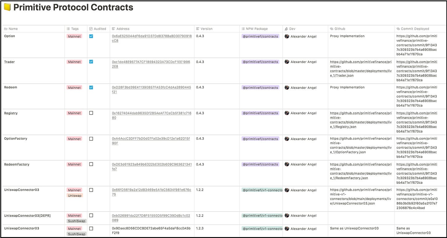This screenshot has height=238, width=447.
Task: Click the RedeemFactory name cell
Action: [x=33, y=173]
